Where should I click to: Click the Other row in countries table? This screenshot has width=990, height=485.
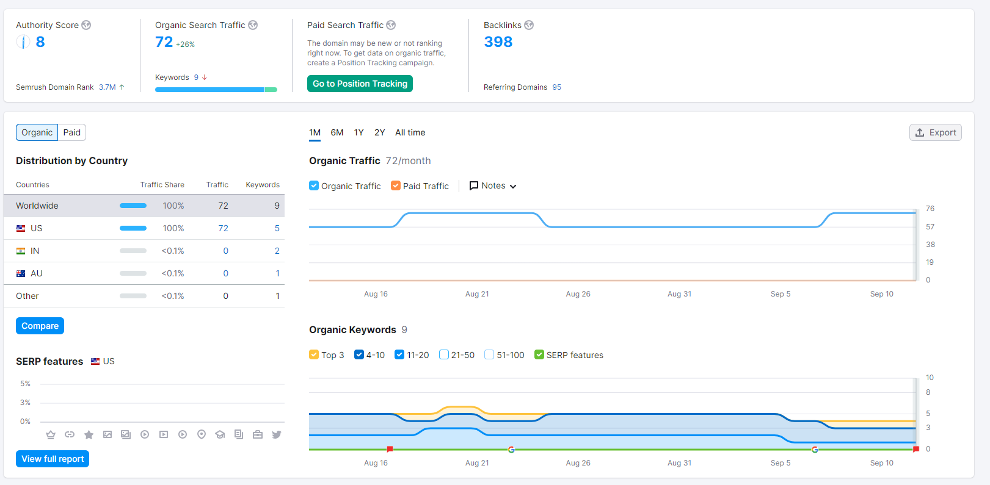144,296
